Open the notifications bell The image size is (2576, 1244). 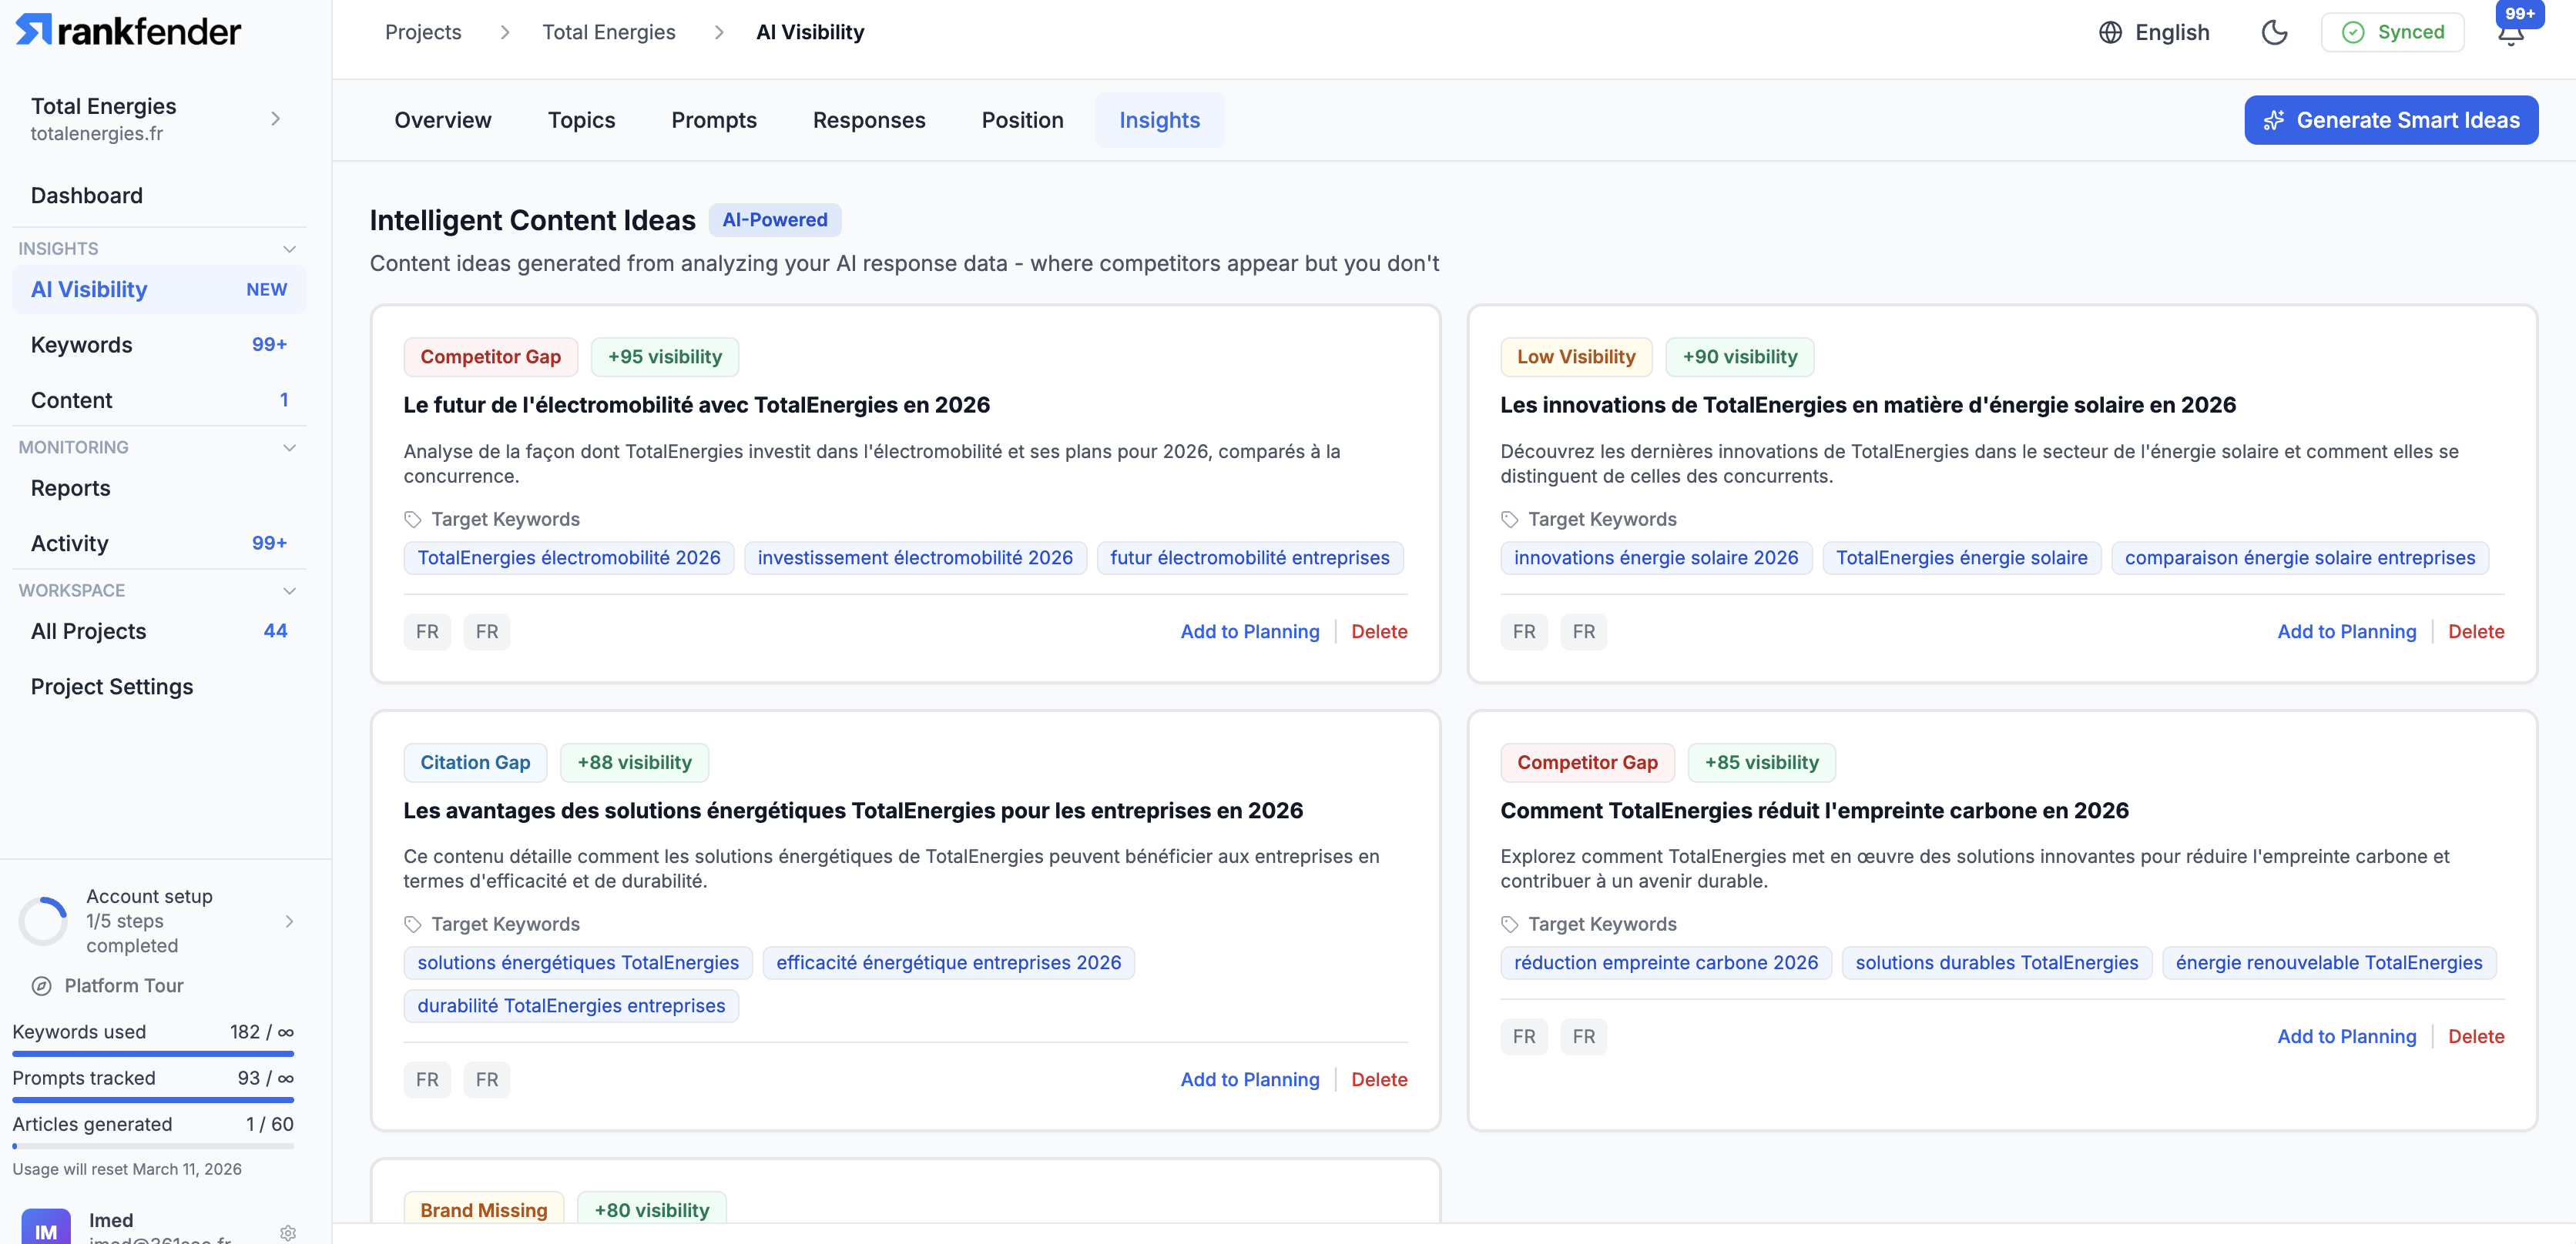point(2510,34)
